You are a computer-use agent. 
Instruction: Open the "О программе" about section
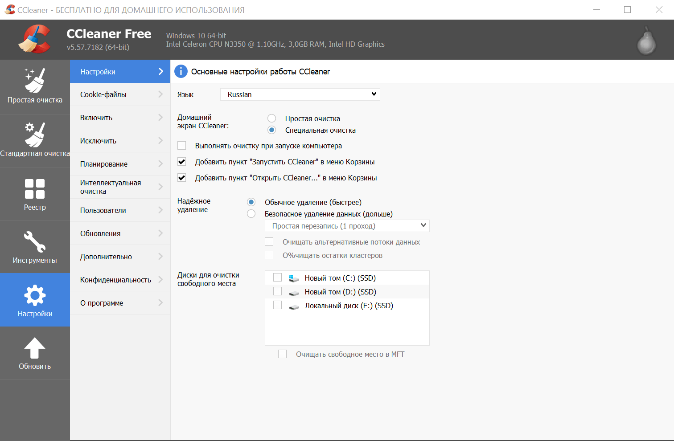[x=120, y=303]
